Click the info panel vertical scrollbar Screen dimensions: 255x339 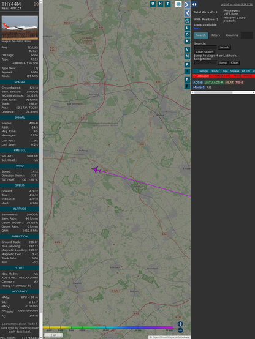pos(40,169)
